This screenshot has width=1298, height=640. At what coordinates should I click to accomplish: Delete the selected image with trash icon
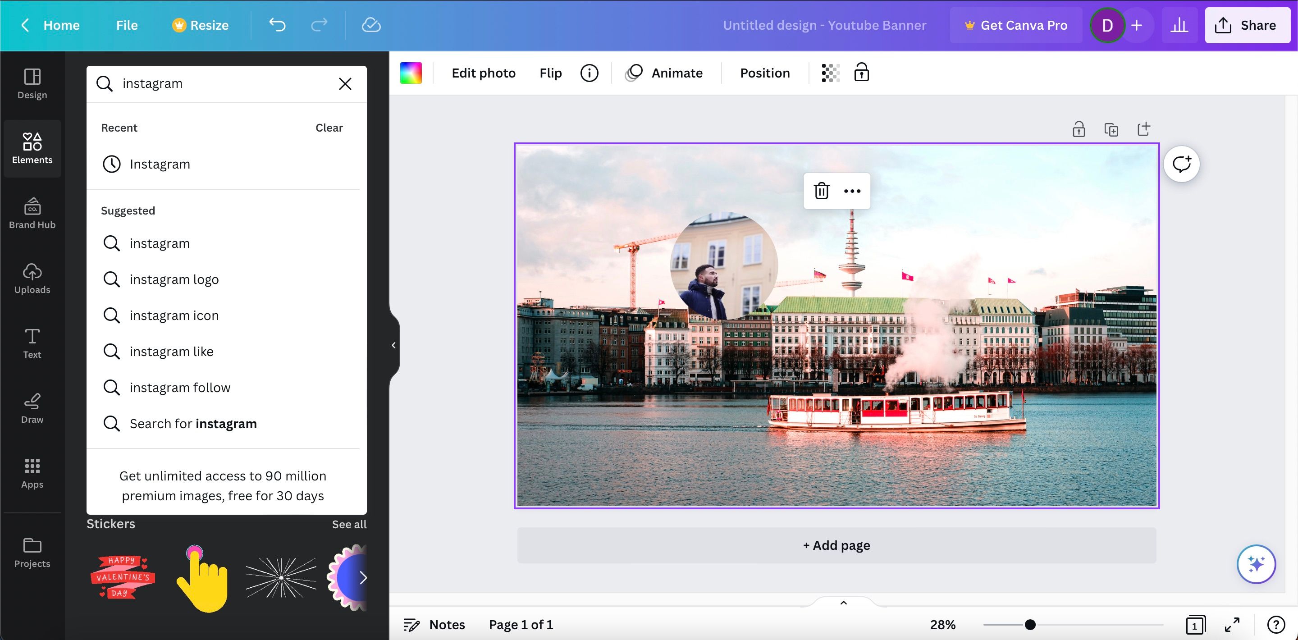pos(821,191)
